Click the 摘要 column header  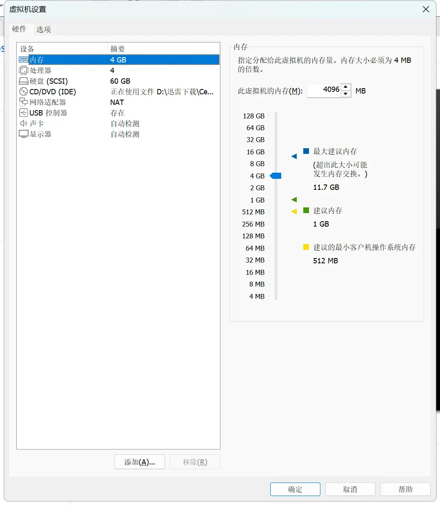point(163,49)
